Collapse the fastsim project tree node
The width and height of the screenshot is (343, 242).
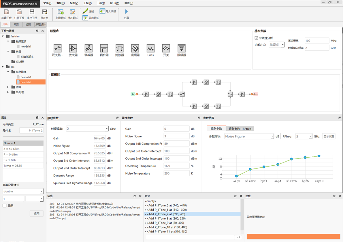(x=3, y=36)
